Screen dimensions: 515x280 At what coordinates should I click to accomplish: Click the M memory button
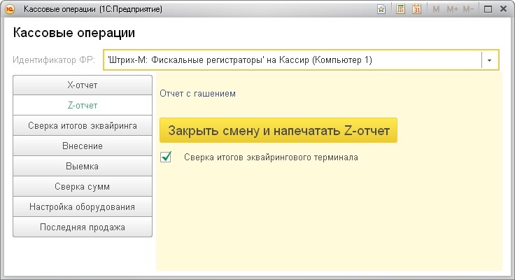point(437,9)
